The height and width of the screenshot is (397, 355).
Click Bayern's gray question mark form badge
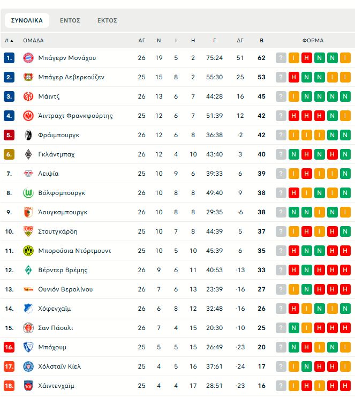pyautogui.click(x=281, y=58)
